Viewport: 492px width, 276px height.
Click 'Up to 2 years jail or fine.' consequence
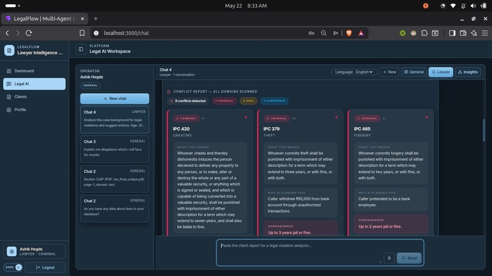click(380, 227)
